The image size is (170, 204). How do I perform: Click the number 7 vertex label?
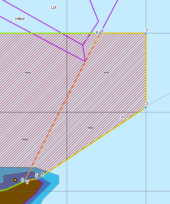[x=28, y=183]
